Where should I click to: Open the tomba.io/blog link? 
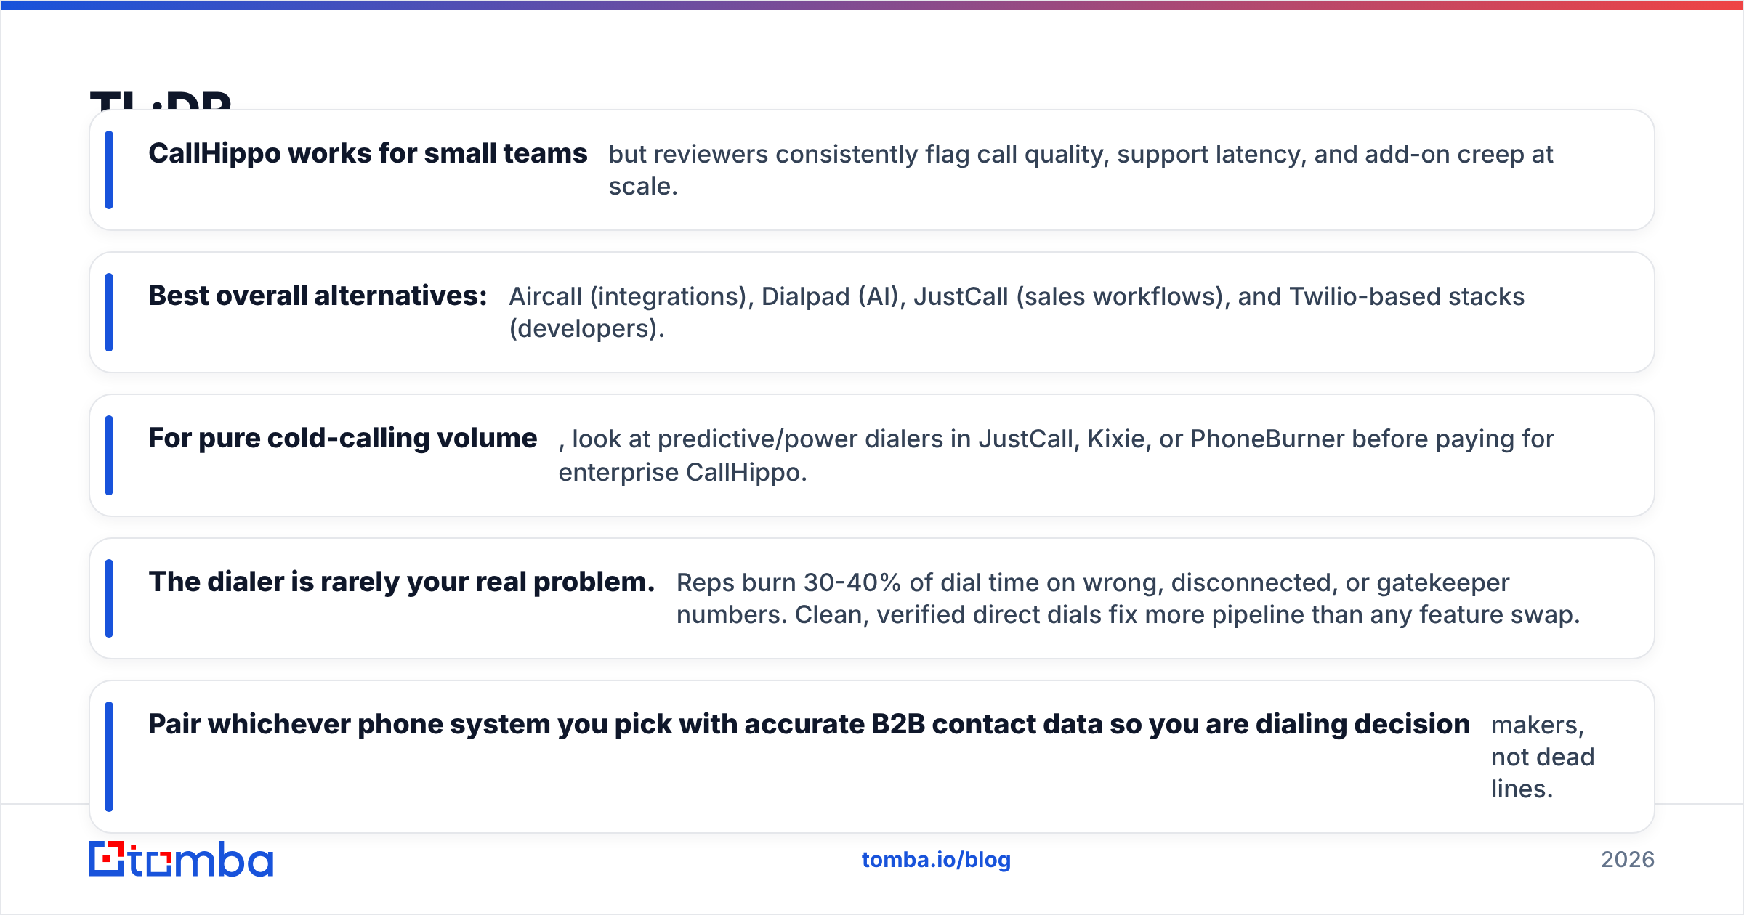[x=936, y=860]
